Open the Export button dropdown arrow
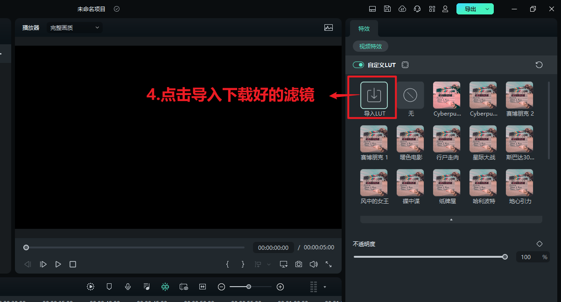 pos(487,9)
